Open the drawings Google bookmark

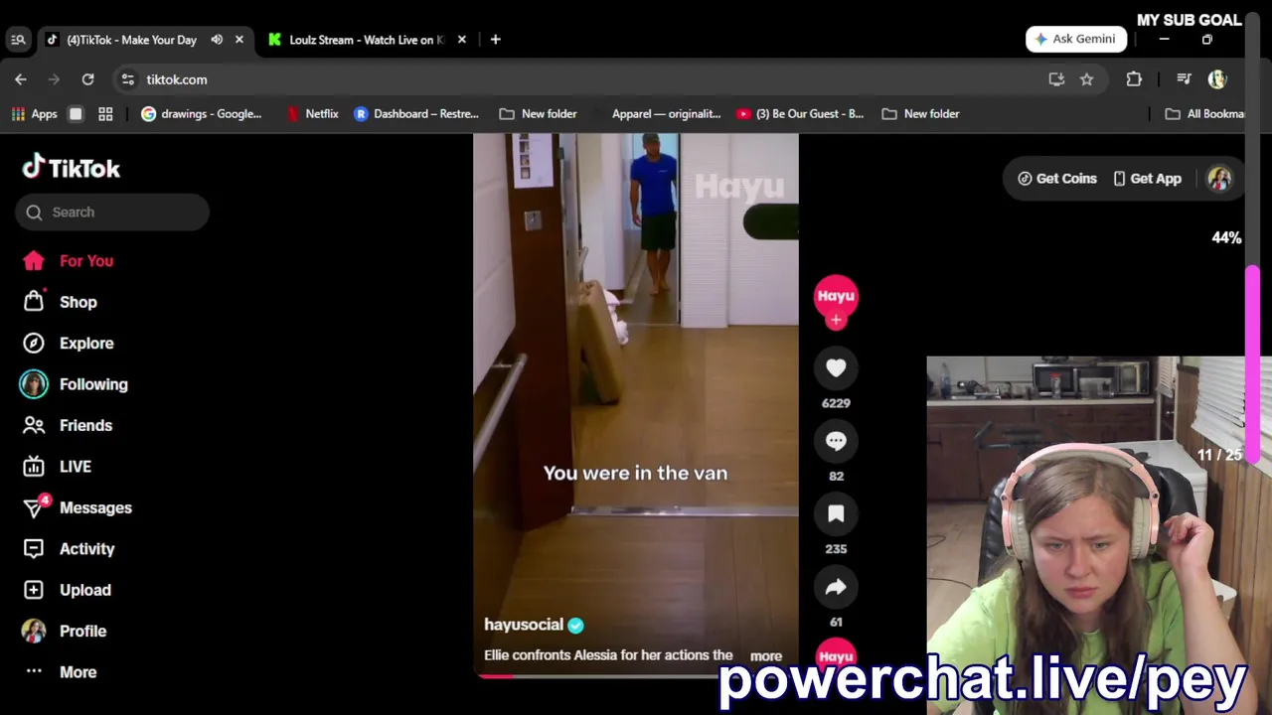[202, 114]
